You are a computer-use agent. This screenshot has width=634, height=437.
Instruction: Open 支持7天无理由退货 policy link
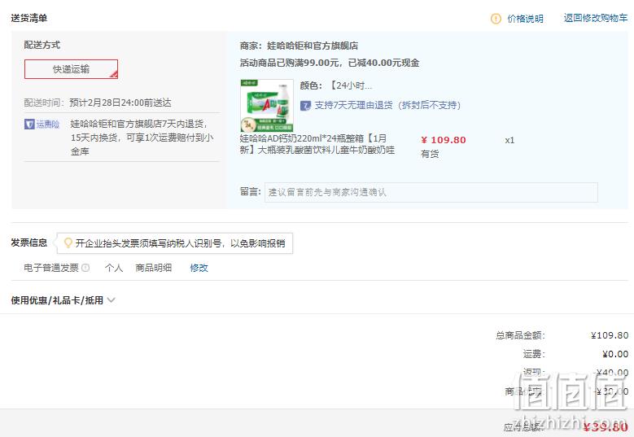tap(387, 106)
